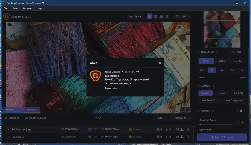Select Width resize mode

tap(222, 61)
